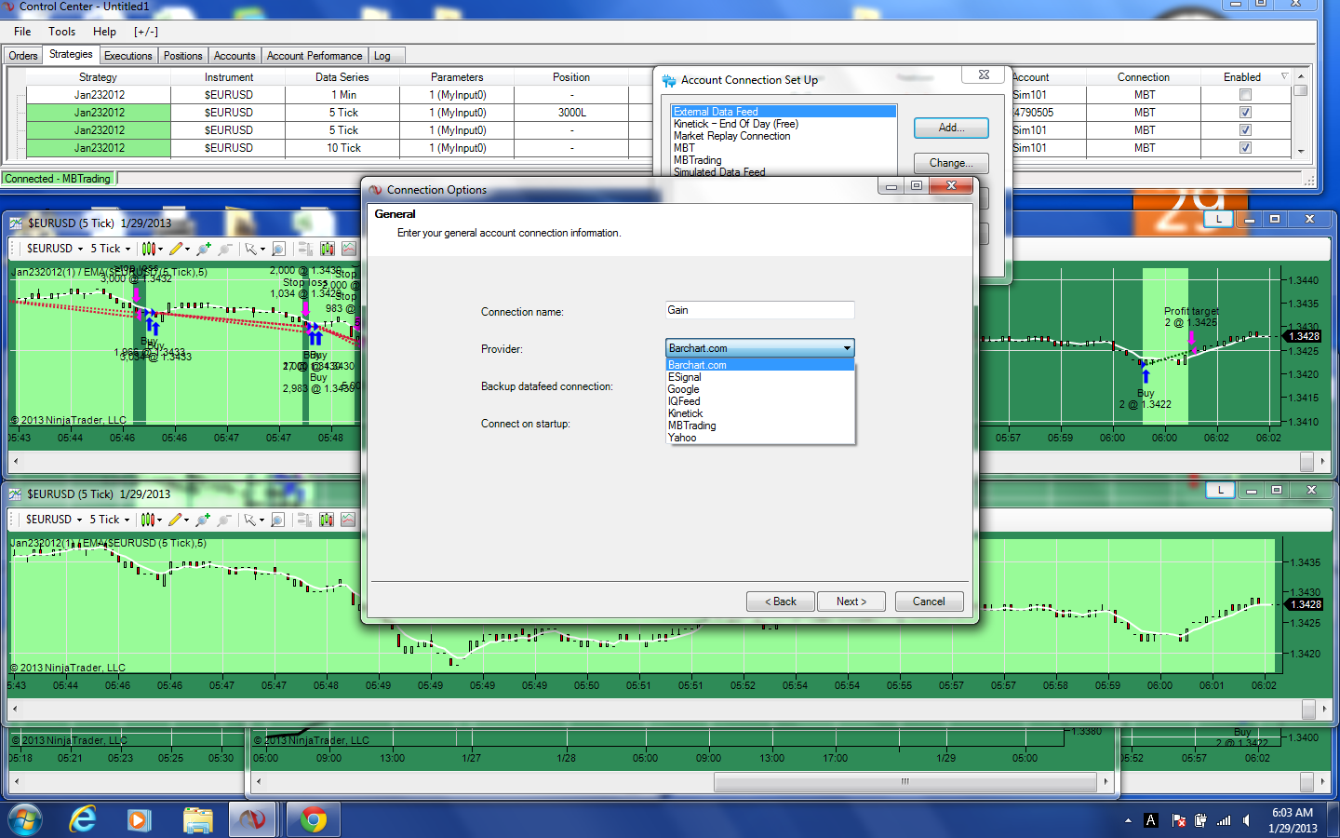The width and height of the screenshot is (1340, 838).
Task: Click zoom out magnifier on top chart toolbar
Action: 225,249
